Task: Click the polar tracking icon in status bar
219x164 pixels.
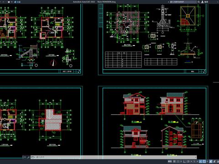Action: click(188, 161)
